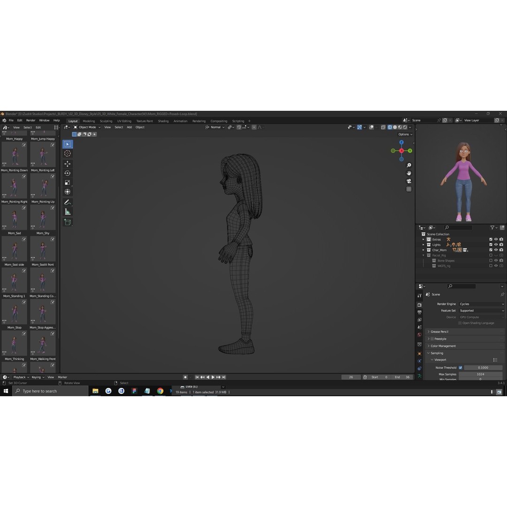Switch to the Sculpting workspace tab

106,121
